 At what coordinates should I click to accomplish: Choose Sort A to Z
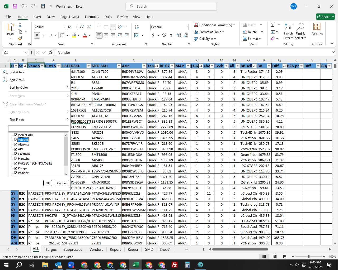[36, 72]
